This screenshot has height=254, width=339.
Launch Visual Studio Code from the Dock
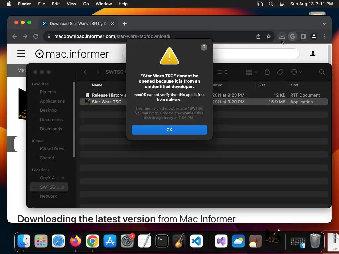[196, 241]
